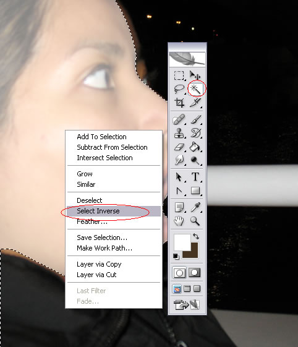Select the Magic Wand tool

(x=195, y=89)
